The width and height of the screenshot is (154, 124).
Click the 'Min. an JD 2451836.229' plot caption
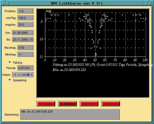point(69,70)
